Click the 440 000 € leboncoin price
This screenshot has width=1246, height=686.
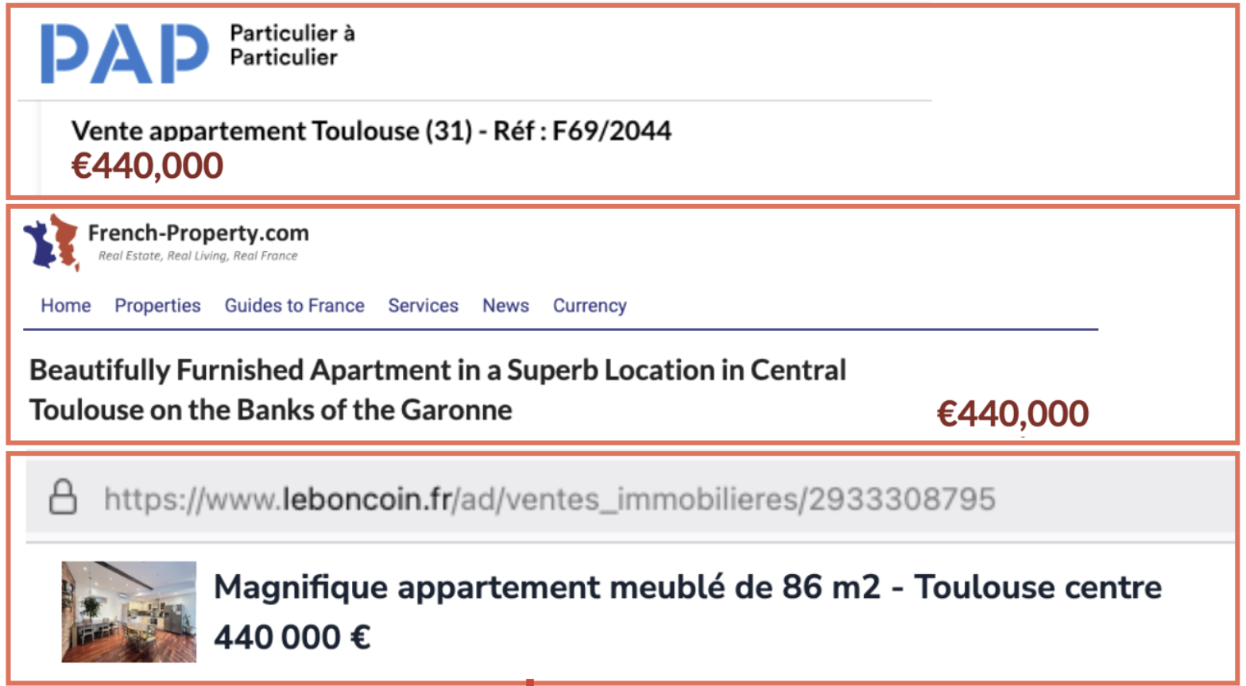click(292, 637)
